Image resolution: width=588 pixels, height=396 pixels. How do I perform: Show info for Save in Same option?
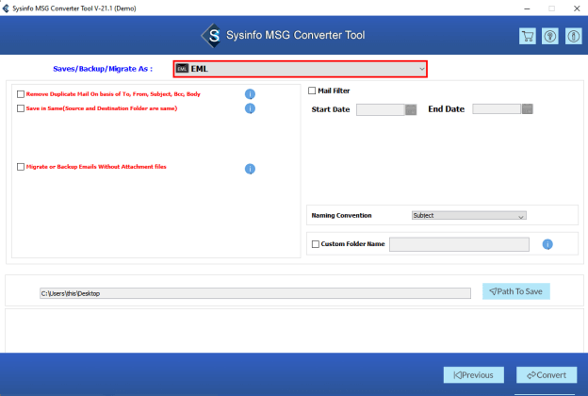pyautogui.click(x=250, y=108)
